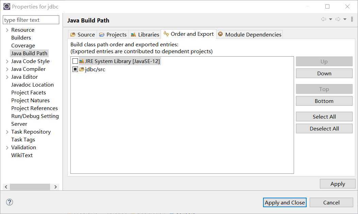Focus the type filter text field
Viewport: 358px width, 214px height.
pos(31,20)
